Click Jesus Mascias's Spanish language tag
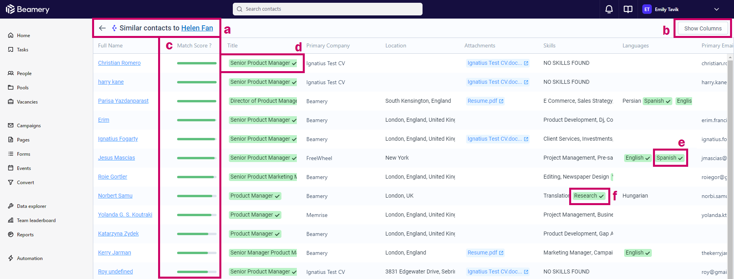 tap(670, 158)
